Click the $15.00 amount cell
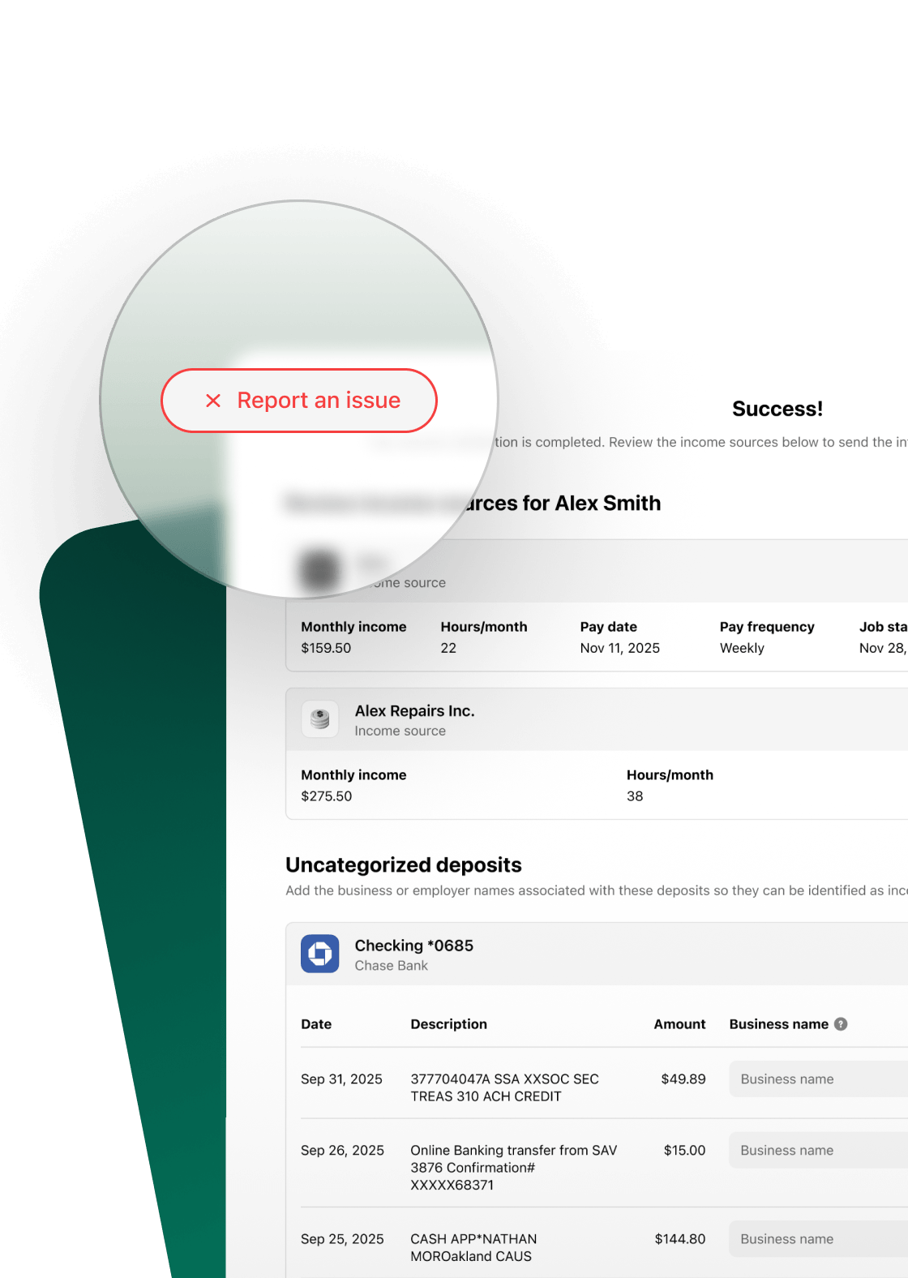908x1278 pixels. tap(684, 1151)
